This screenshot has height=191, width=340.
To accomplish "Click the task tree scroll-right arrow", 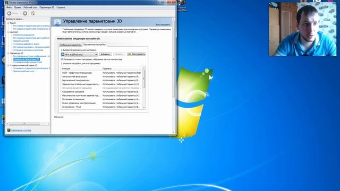I will [x=48, y=124].
